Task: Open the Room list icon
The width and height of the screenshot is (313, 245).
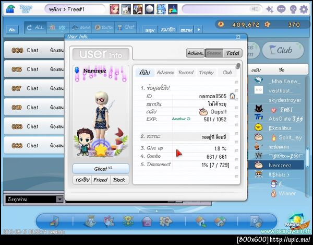Action: click(10, 9)
